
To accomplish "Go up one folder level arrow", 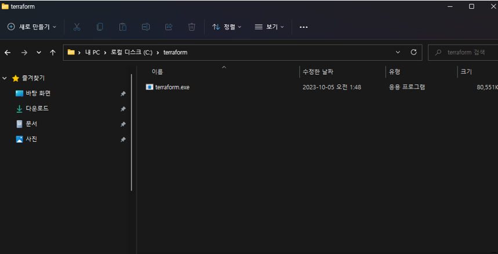I will (53, 53).
